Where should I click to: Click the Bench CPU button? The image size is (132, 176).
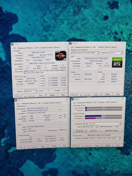click(x=80, y=131)
